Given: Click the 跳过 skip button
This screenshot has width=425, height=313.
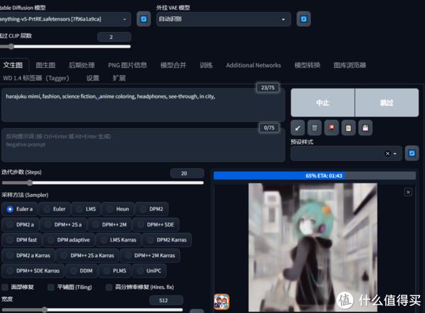Looking at the screenshot, I should point(387,103).
